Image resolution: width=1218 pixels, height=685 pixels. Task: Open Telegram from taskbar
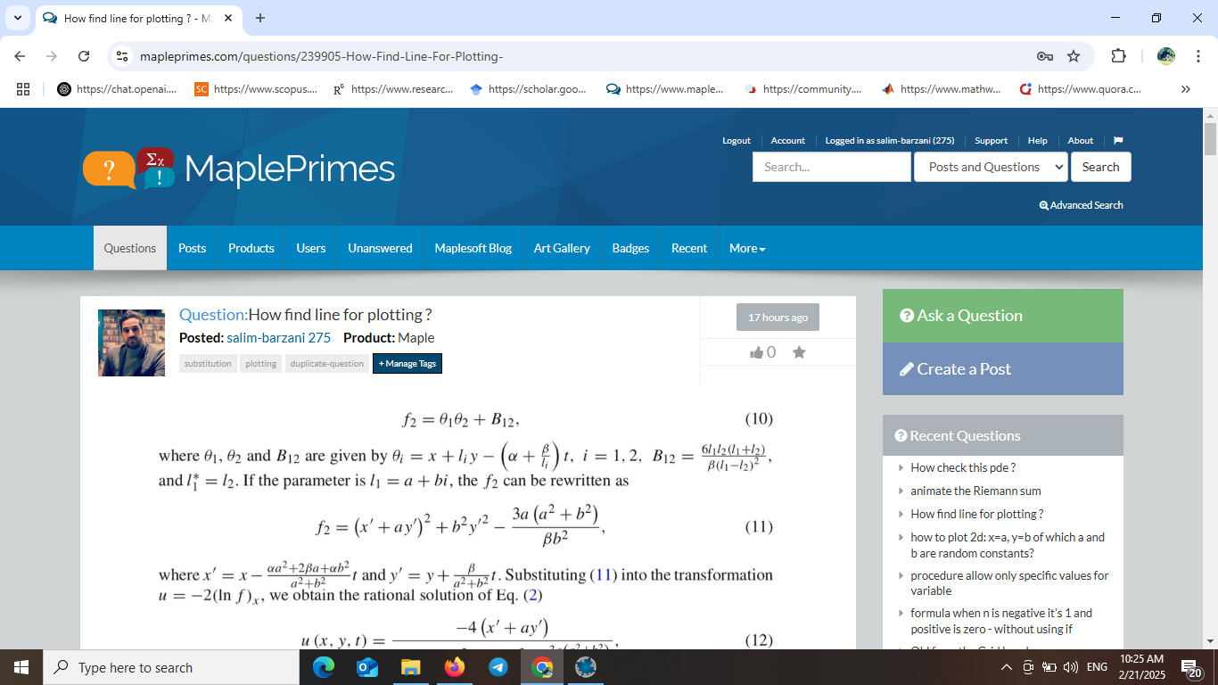click(498, 667)
